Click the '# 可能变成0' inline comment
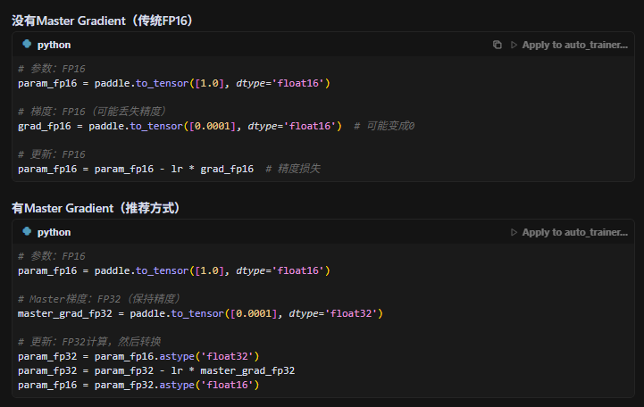644x407 pixels. (x=384, y=126)
